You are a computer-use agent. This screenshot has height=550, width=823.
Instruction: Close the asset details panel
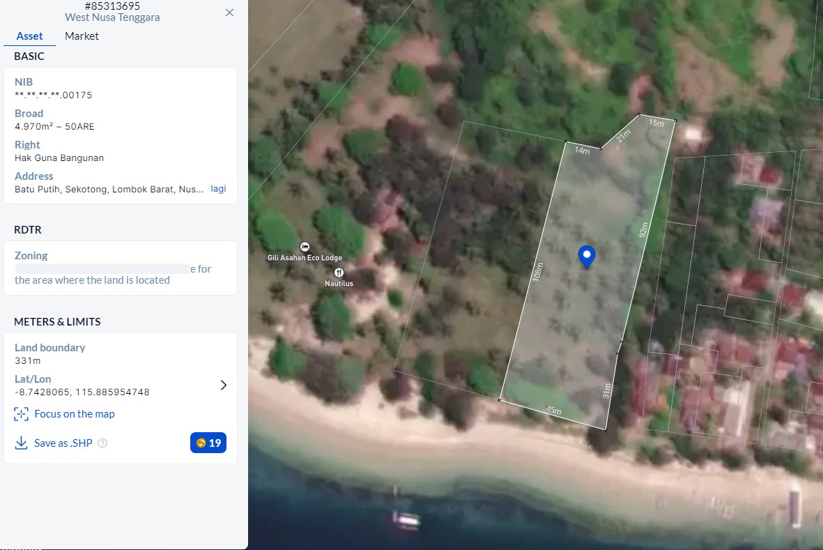pos(229,13)
